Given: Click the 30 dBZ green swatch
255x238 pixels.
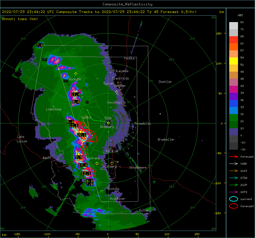Looking at the screenshot, I should [x=233, y=117].
